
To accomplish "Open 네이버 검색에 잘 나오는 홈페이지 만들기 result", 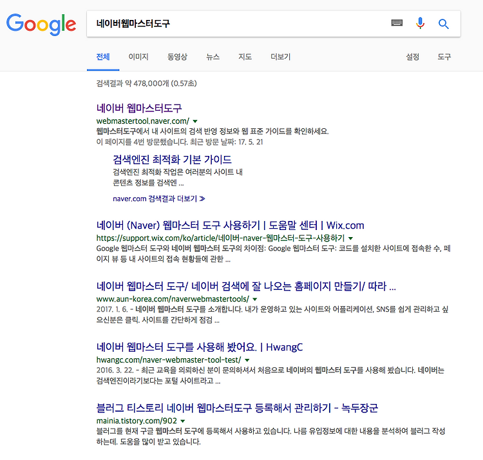I will click(x=246, y=287).
